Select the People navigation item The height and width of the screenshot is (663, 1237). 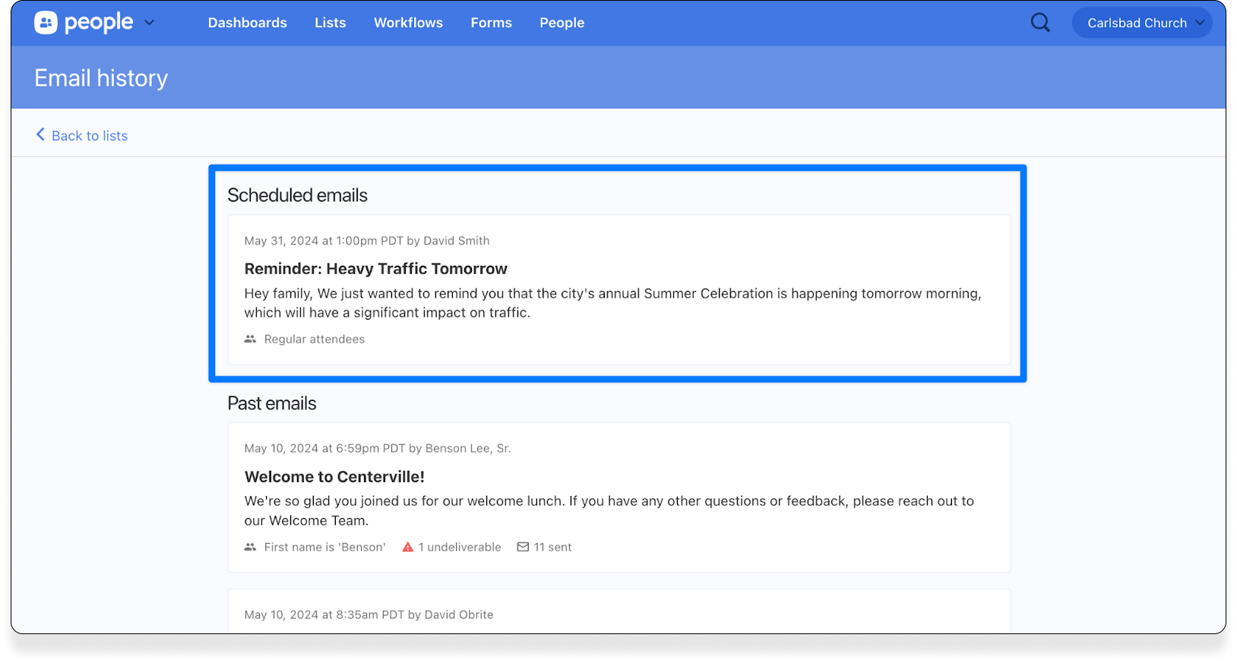tap(562, 23)
